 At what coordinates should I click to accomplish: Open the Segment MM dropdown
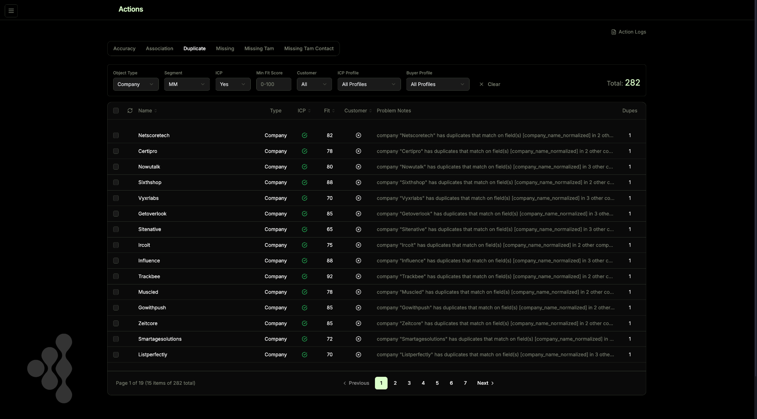pyautogui.click(x=187, y=84)
